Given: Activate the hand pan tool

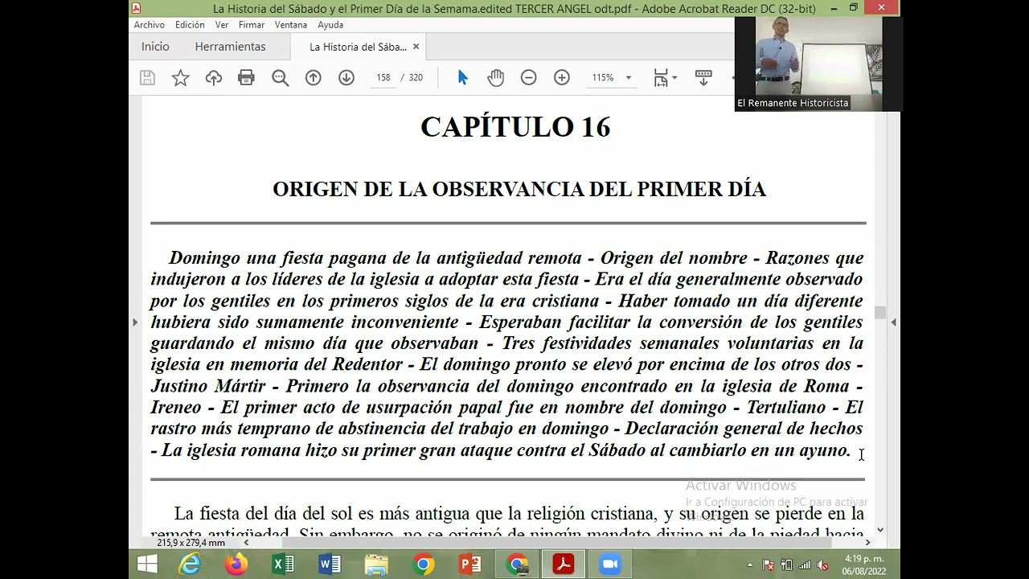Looking at the screenshot, I should coord(495,78).
